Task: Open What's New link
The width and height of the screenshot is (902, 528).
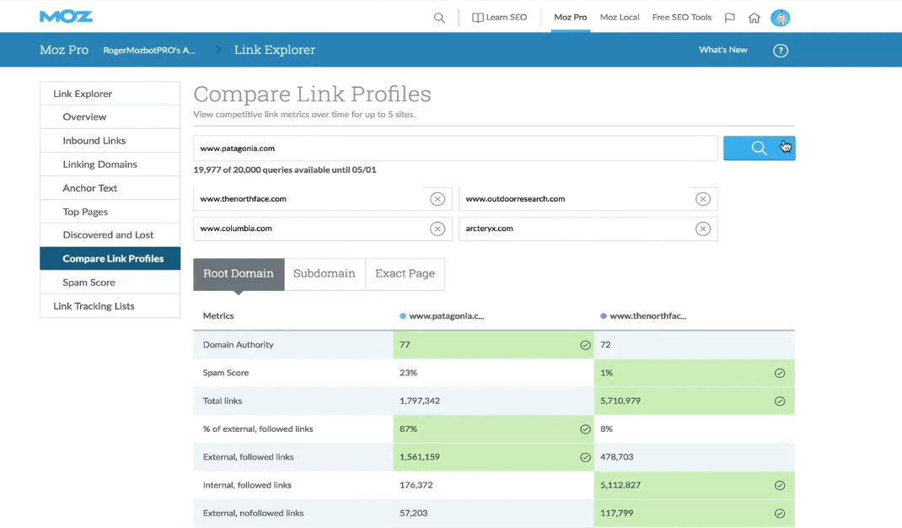Action: point(723,50)
